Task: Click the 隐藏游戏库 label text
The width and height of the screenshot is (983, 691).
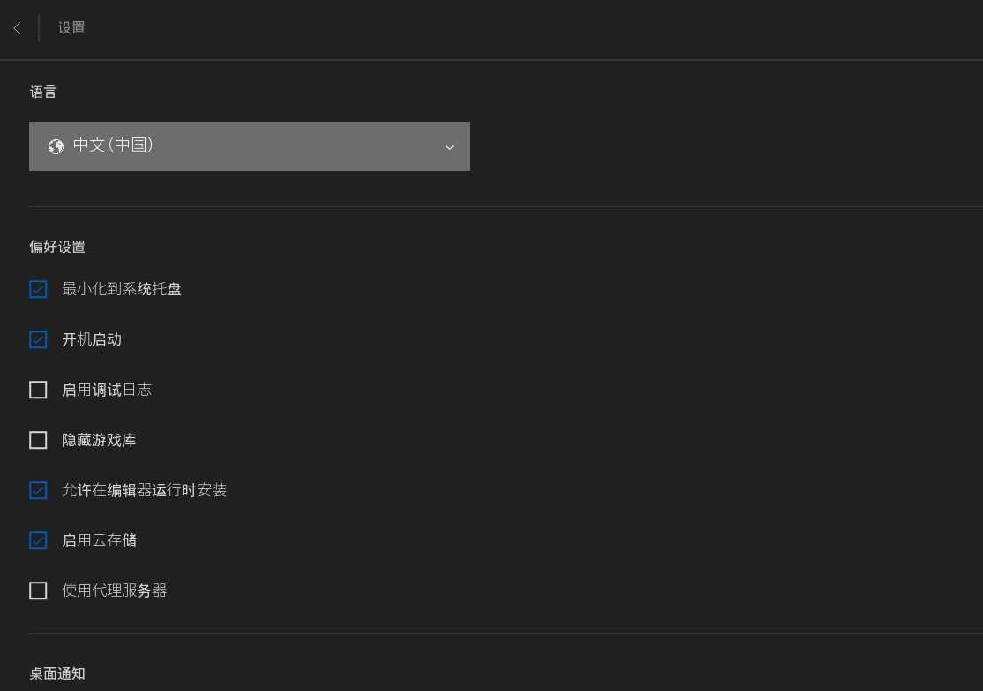Action: [x=99, y=440]
